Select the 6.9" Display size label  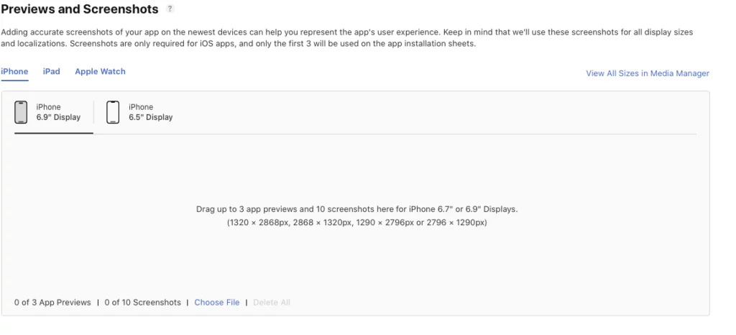coord(58,117)
